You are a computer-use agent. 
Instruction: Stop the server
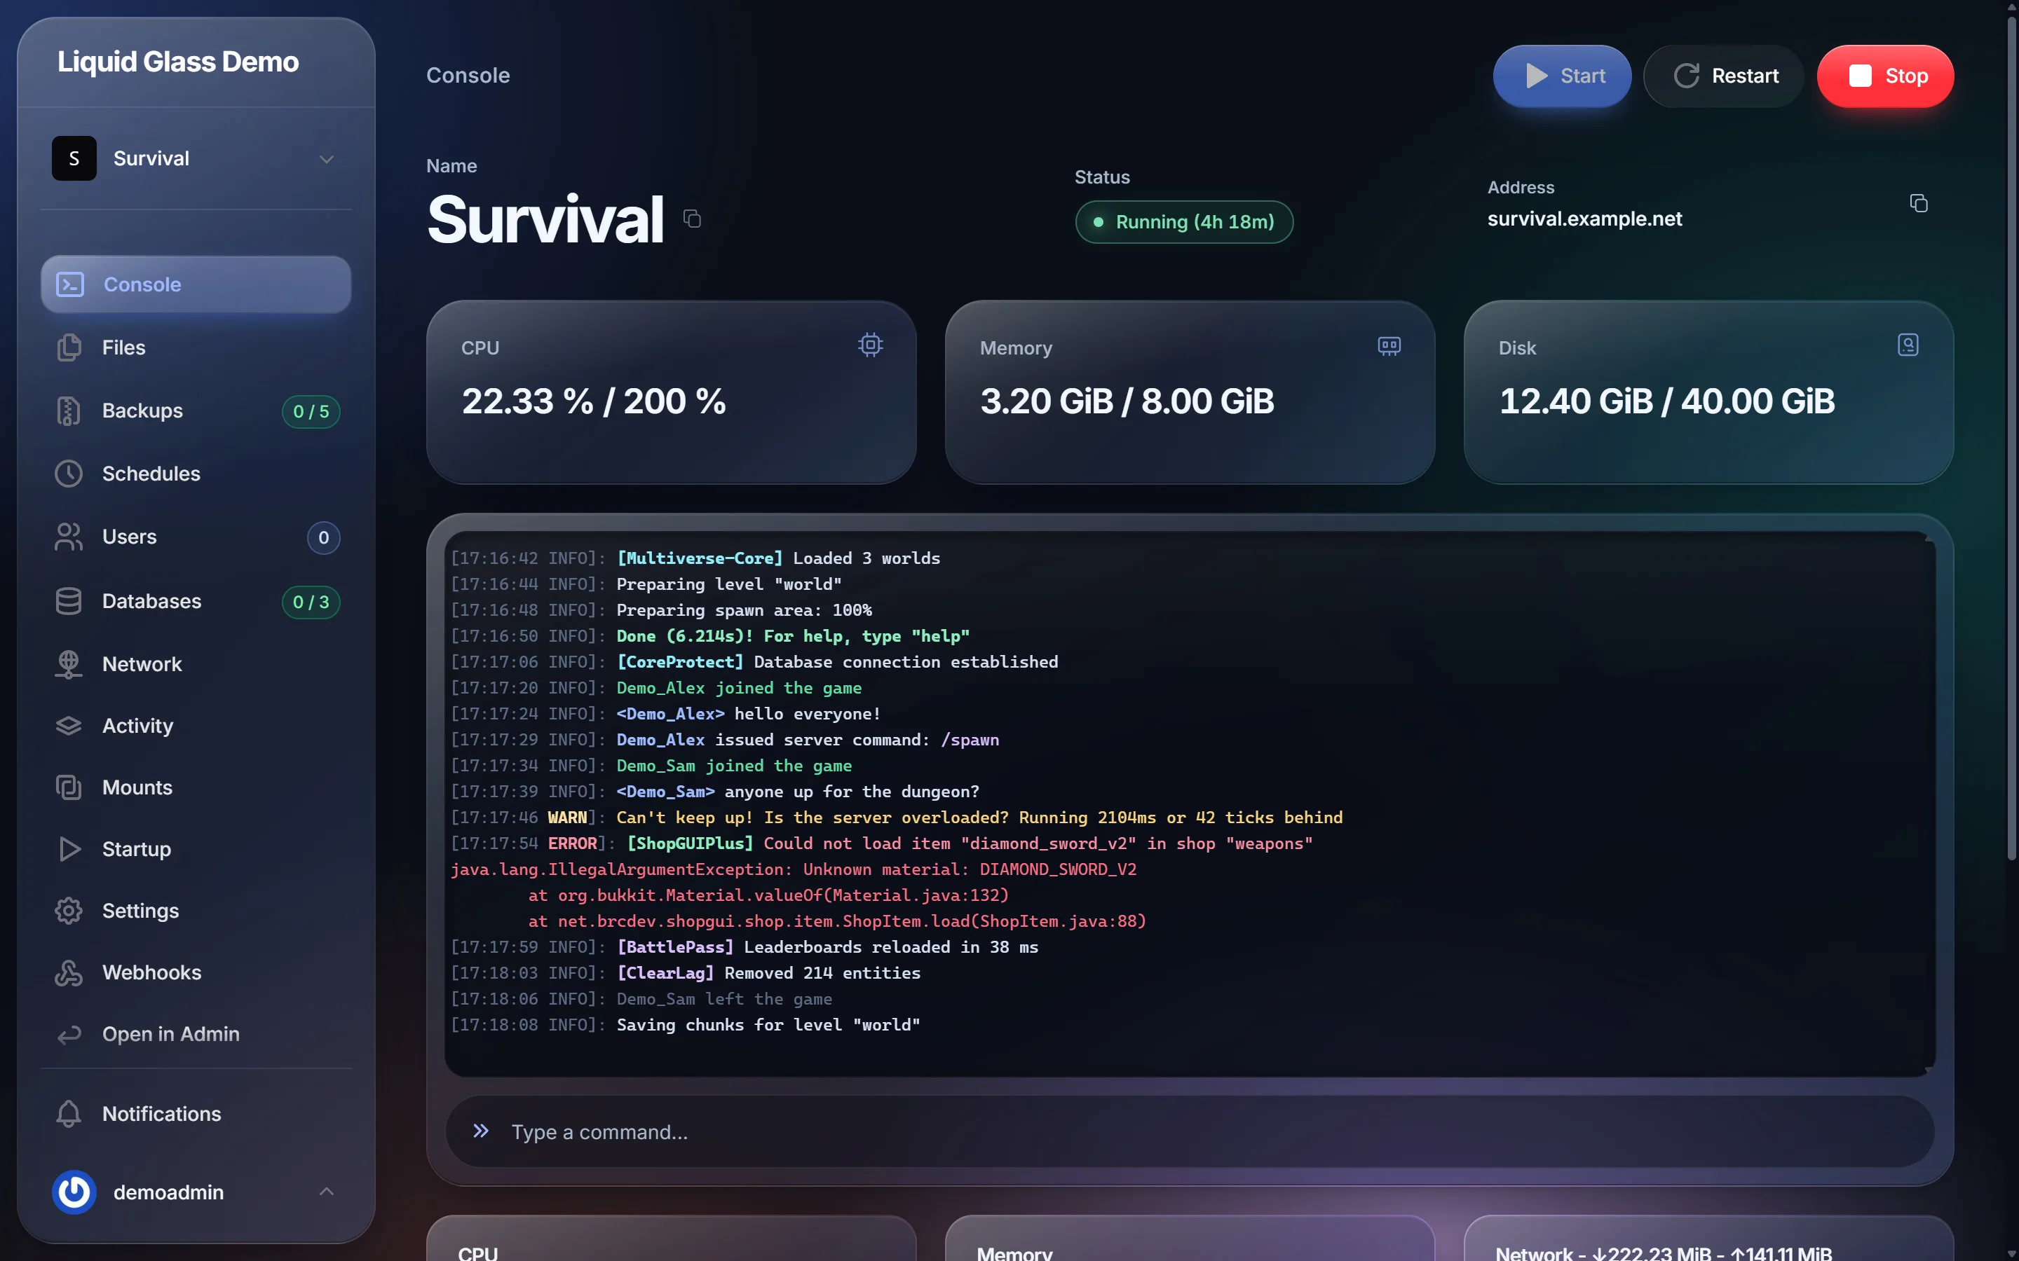[x=1886, y=76]
